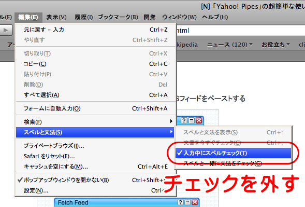Toggle ポップアップウィンドウを開かない(B) option
The height and width of the screenshot is (207, 305).
[96, 180]
